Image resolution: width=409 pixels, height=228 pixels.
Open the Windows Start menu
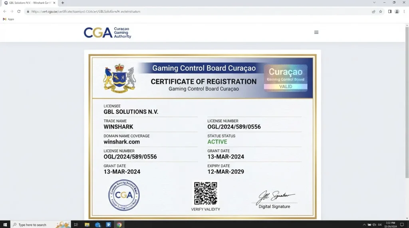pyautogui.click(x=5, y=225)
